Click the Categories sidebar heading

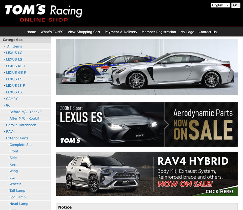[x=13, y=40]
